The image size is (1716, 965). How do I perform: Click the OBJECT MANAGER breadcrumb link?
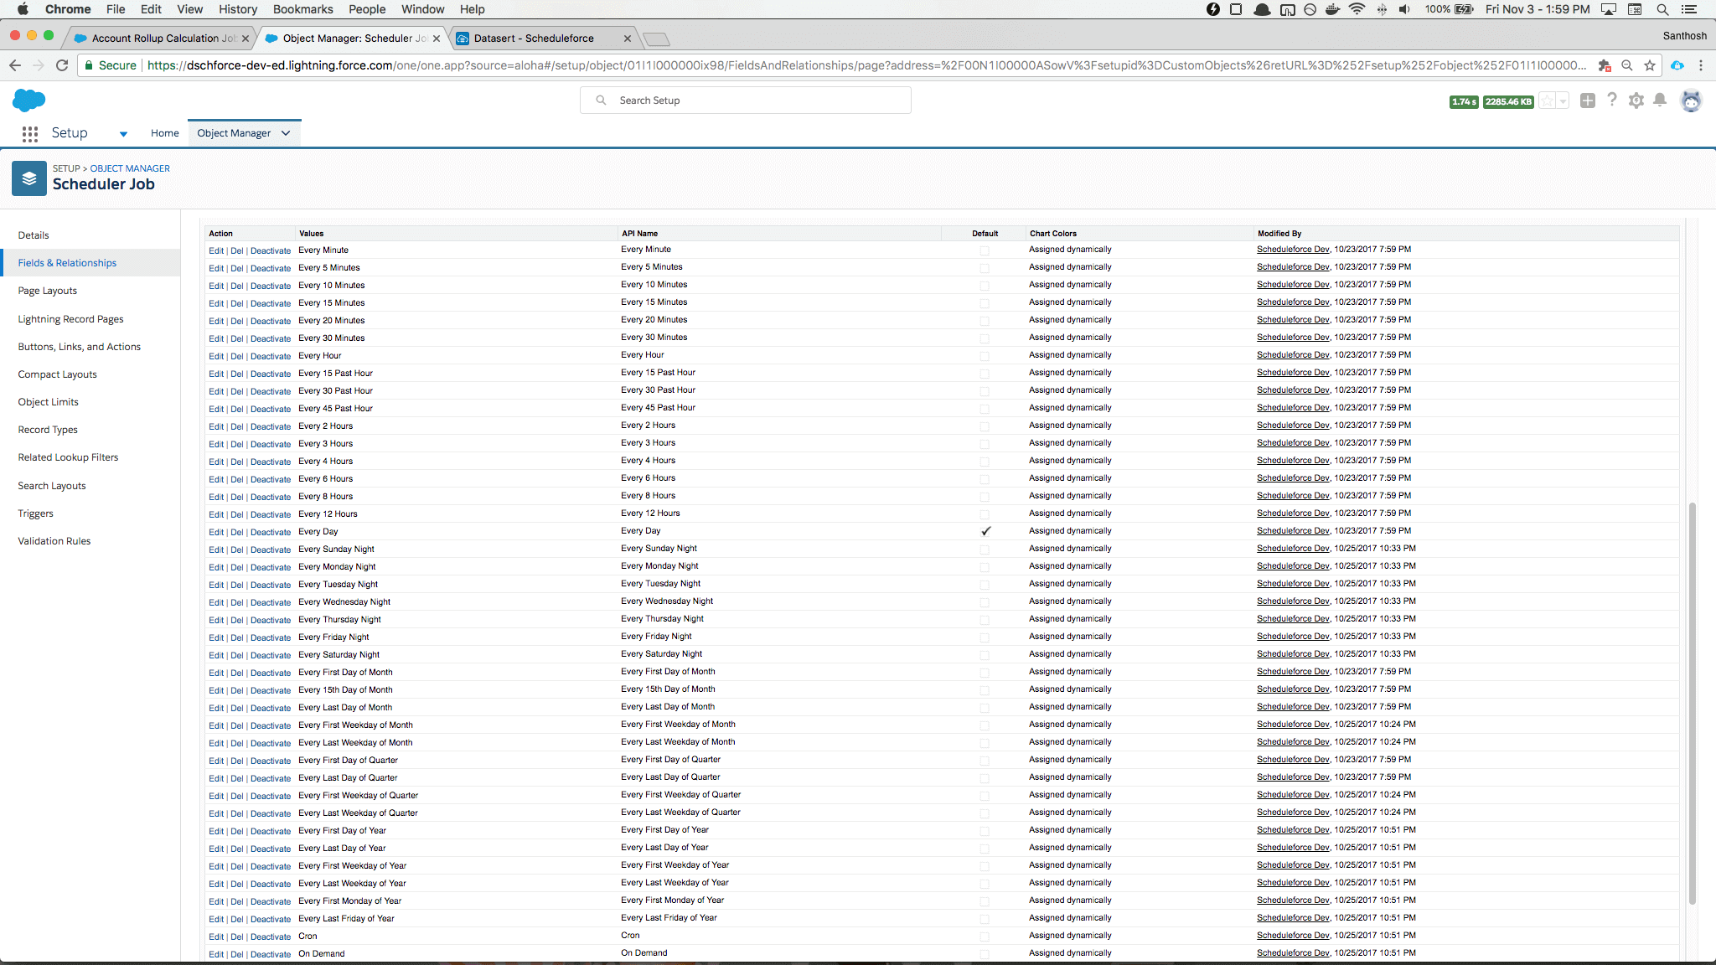pyautogui.click(x=130, y=168)
